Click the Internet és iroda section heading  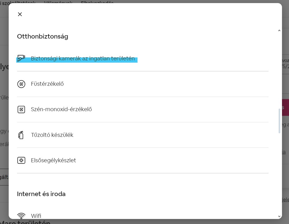[41, 194]
